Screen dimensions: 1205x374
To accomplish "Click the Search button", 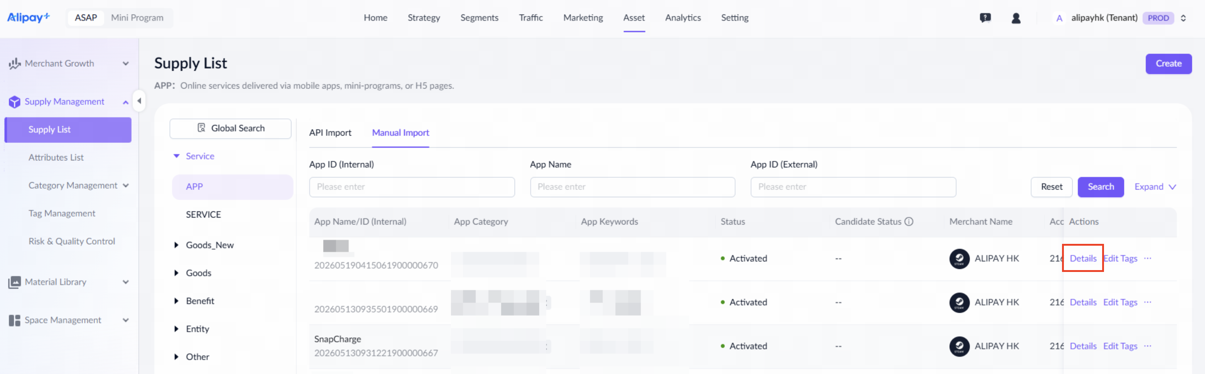I will click(1100, 187).
